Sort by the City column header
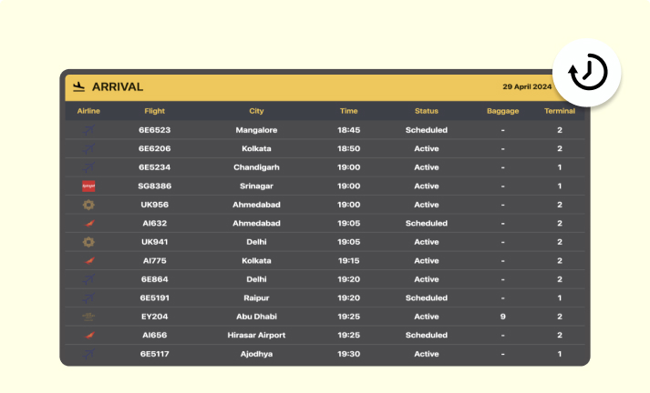This screenshot has height=393, width=650. pyautogui.click(x=256, y=111)
